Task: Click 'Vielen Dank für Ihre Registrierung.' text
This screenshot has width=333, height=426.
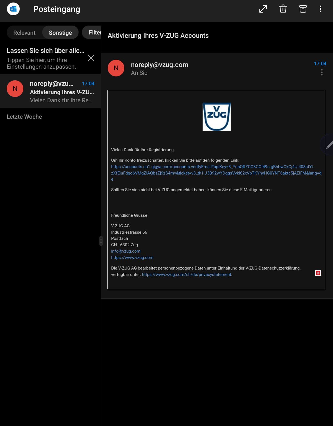Action: (x=143, y=150)
